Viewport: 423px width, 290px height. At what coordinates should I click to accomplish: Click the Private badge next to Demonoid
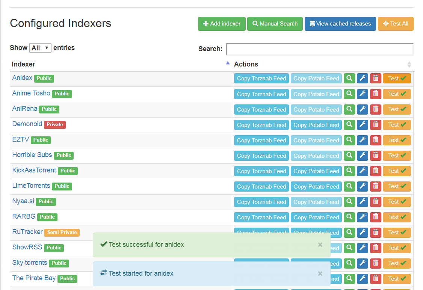click(x=55, y=125)
